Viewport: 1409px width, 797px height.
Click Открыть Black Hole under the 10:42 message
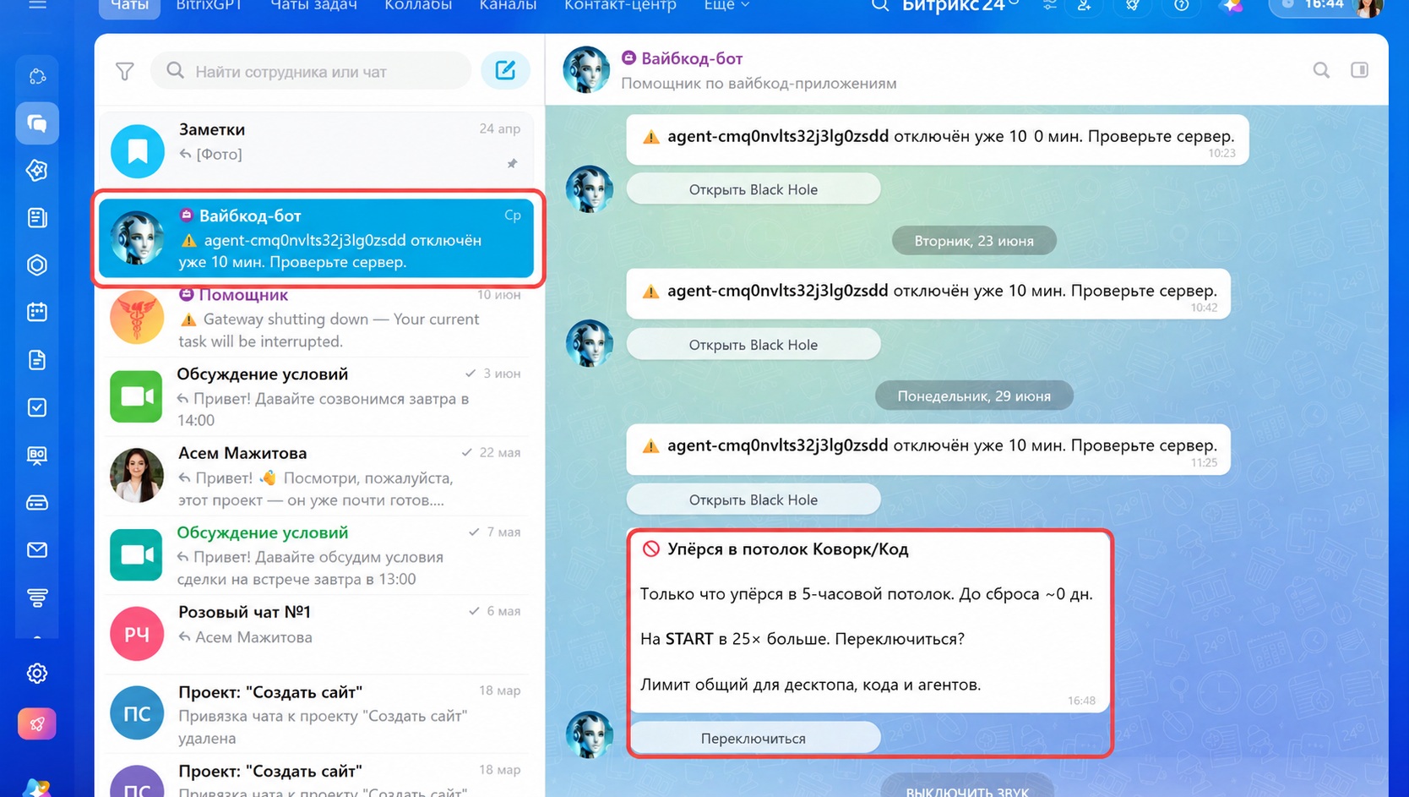(753, 345)
